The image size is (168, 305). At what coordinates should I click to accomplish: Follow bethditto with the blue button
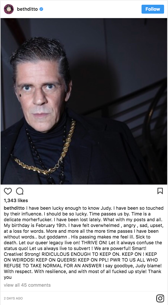[153, 9]
